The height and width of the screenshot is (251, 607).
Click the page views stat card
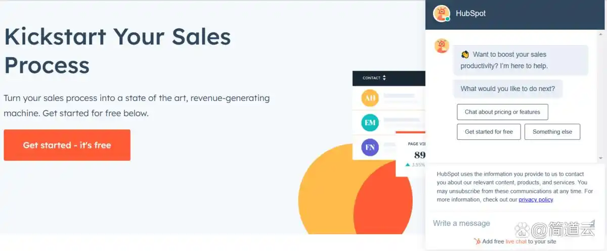click(x=411, y=154)
